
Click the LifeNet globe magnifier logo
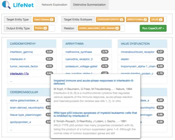pyautogui.click(x=6, y=5)
